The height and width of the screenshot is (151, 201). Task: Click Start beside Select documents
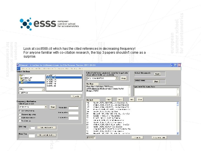(x=157, y=74)
